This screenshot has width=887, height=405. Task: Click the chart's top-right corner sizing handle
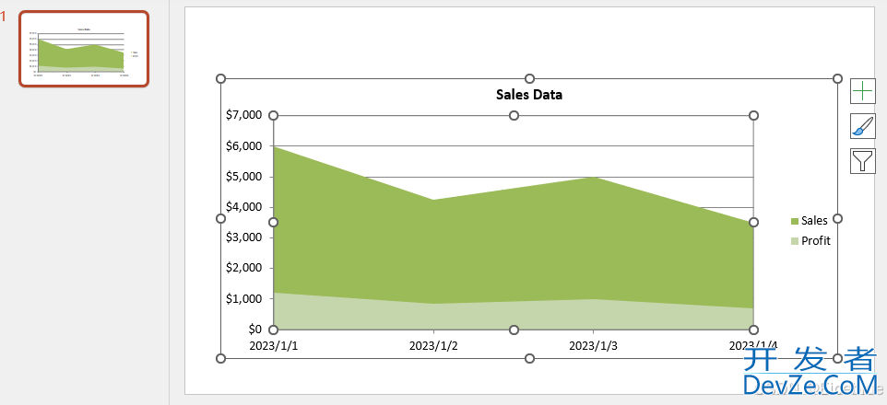point(838,78)
